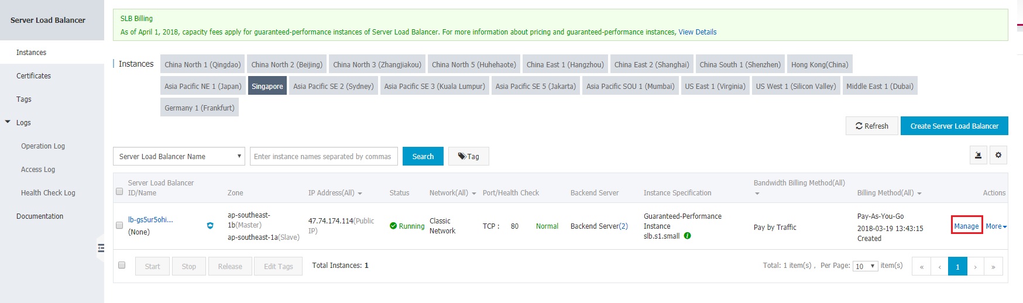This screenshot has height=303, width=1023.
Task: Click the next page arrow
Action: click(x=976, y=266)
